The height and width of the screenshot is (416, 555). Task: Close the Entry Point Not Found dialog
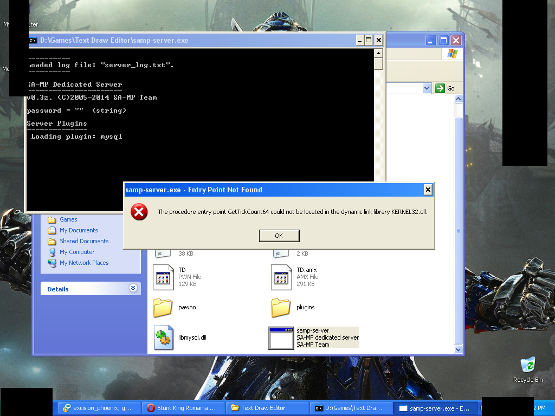[428, 190]
